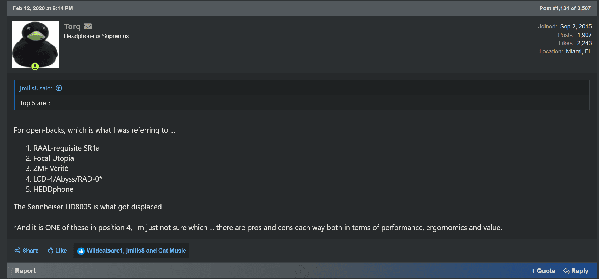Click the 'Sennheiser HD800S' sentence
Image resolution: width=599 pixels, height=279 pixels.
pyautogui.click(x=89, y=207)
